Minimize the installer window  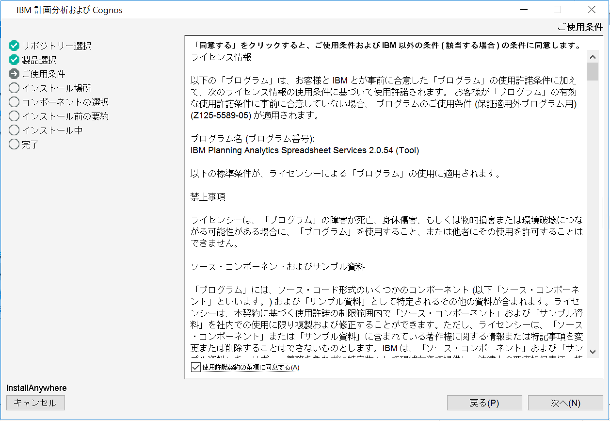523,10
